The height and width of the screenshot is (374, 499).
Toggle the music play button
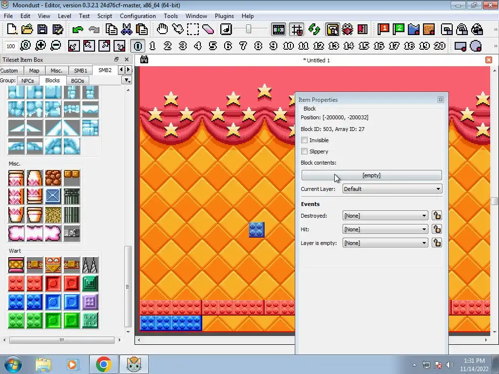pos(226,29)
